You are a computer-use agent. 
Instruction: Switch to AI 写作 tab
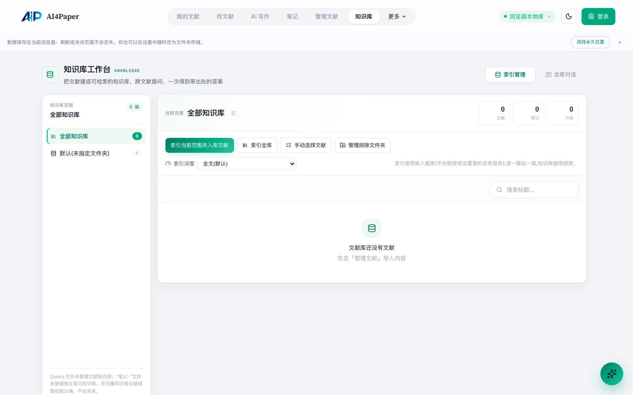pos(260,17)
